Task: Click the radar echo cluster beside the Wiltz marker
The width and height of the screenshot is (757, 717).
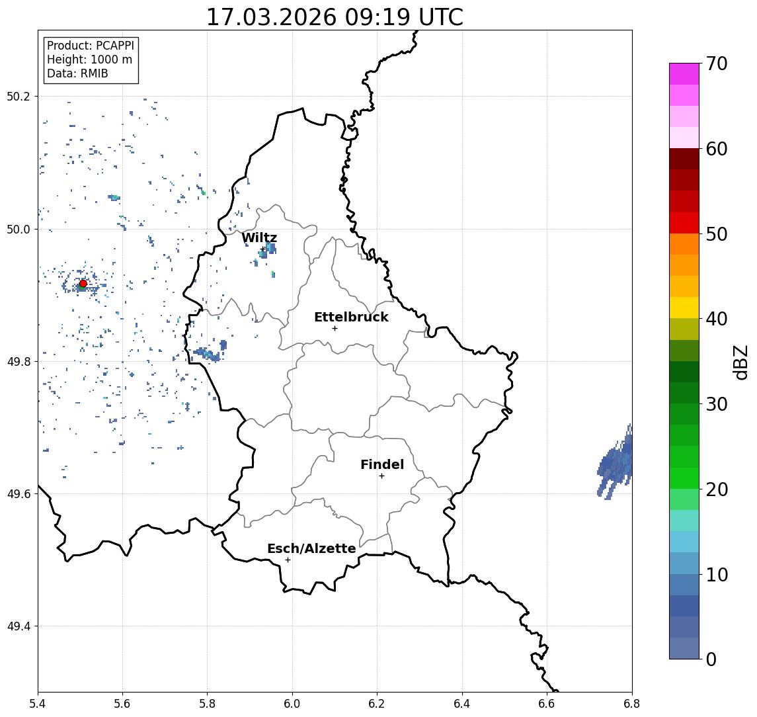Action: 268,249
